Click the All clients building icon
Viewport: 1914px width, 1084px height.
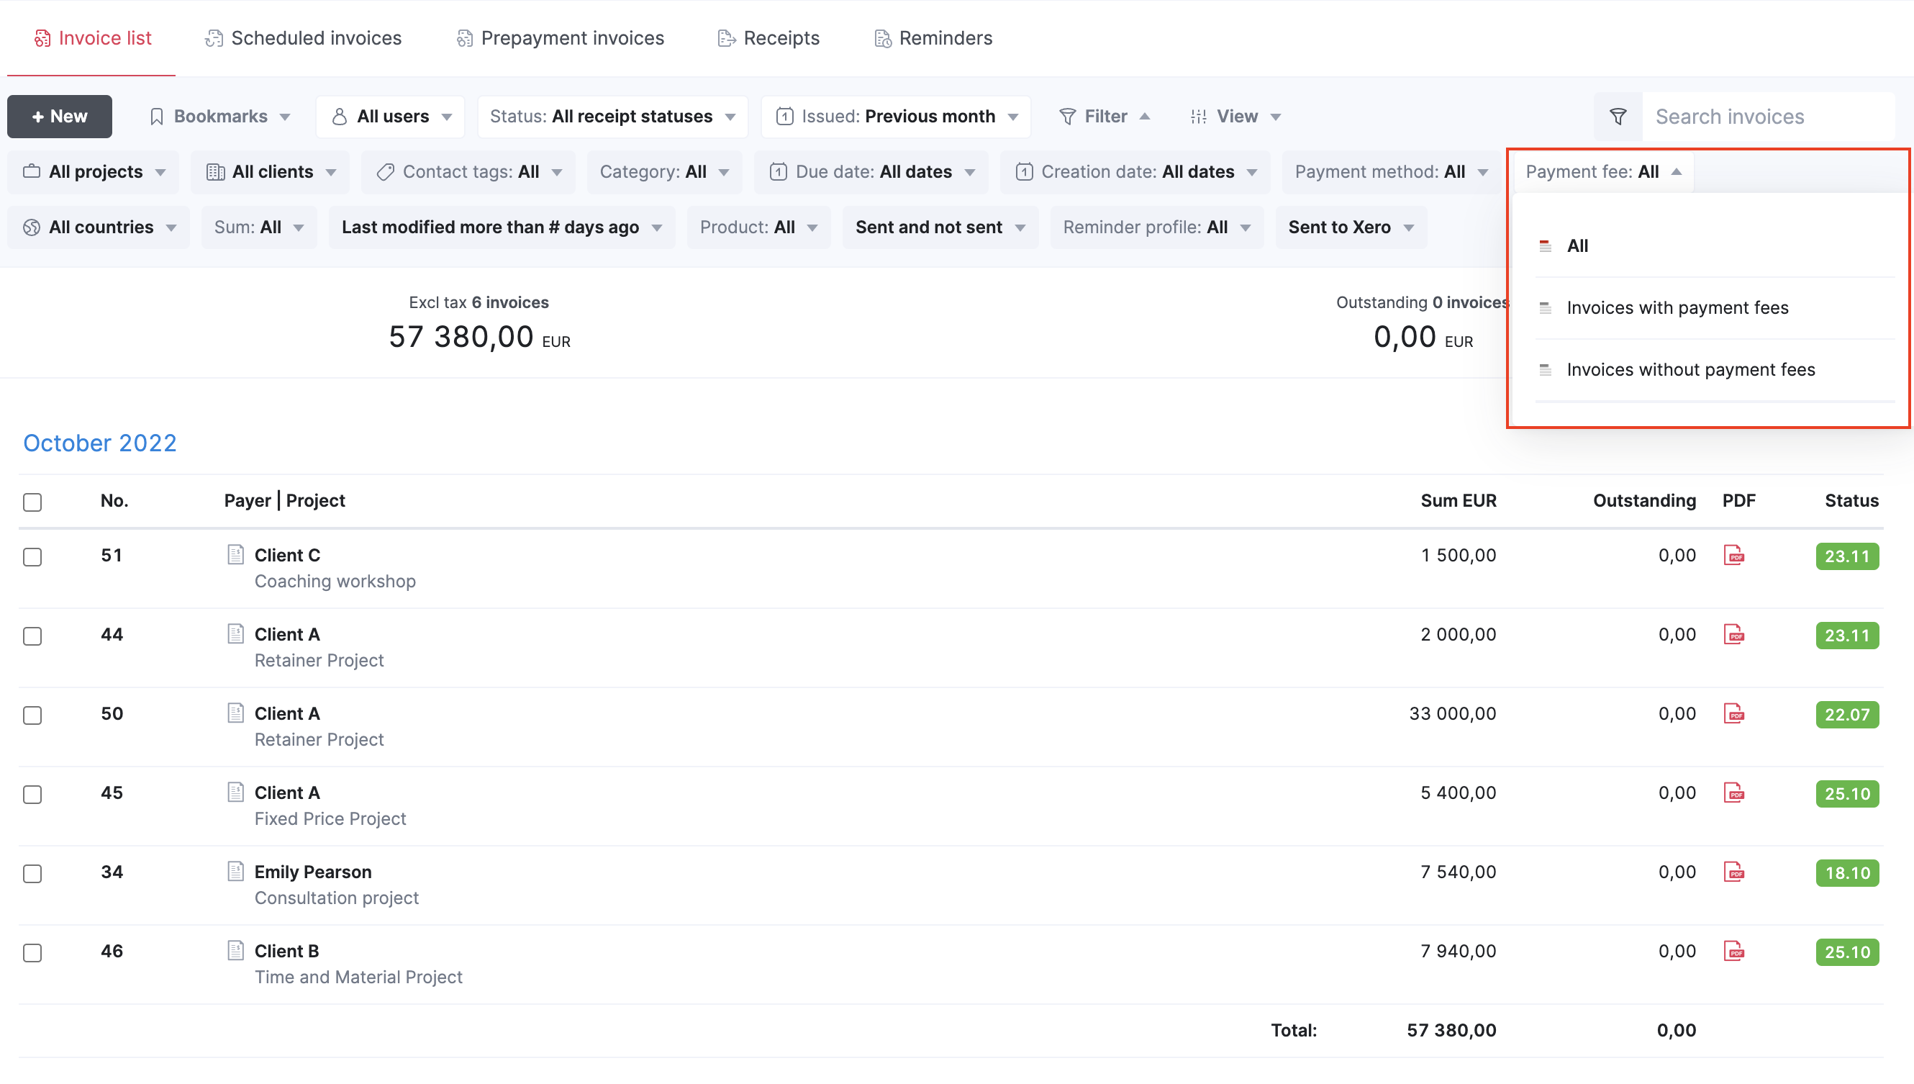215,172
